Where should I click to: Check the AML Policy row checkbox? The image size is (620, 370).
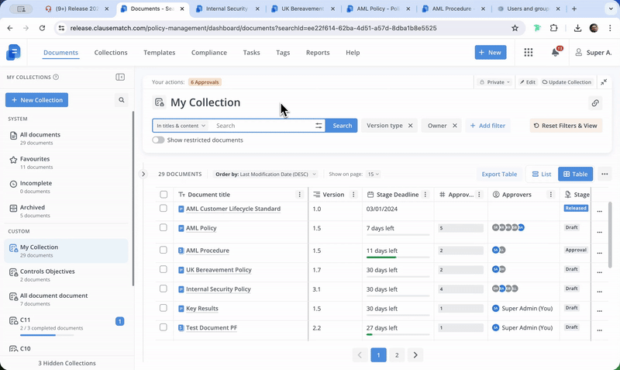pyautogui.click(x=164, y=228)
